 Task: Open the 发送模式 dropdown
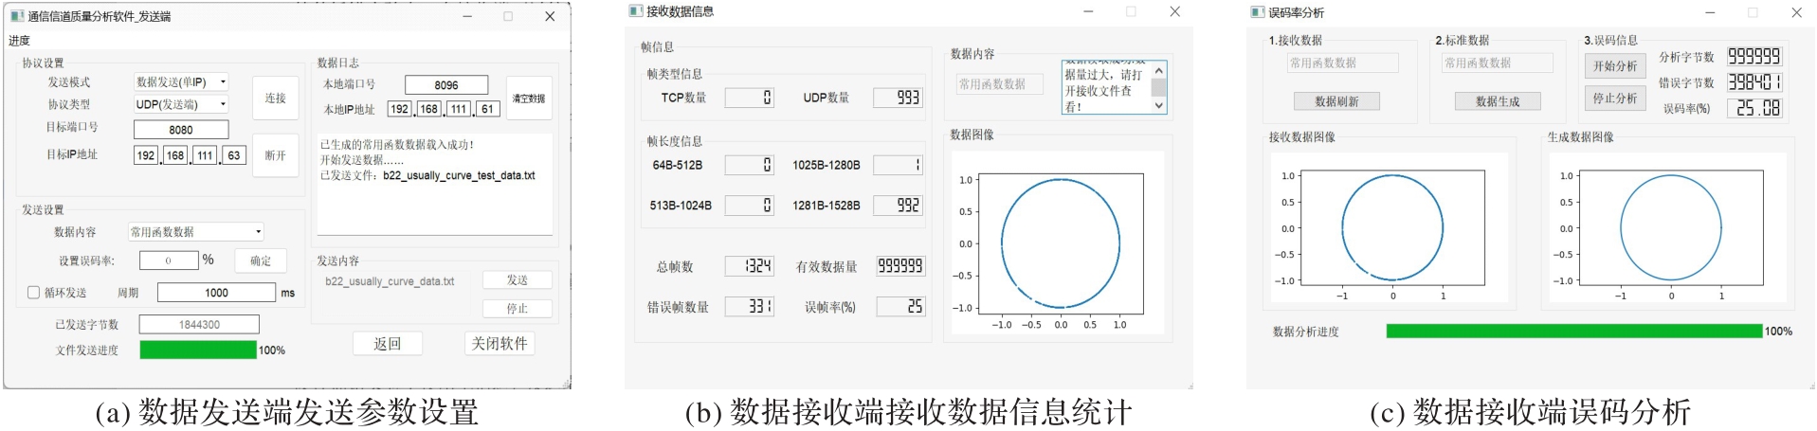[181, 82]
